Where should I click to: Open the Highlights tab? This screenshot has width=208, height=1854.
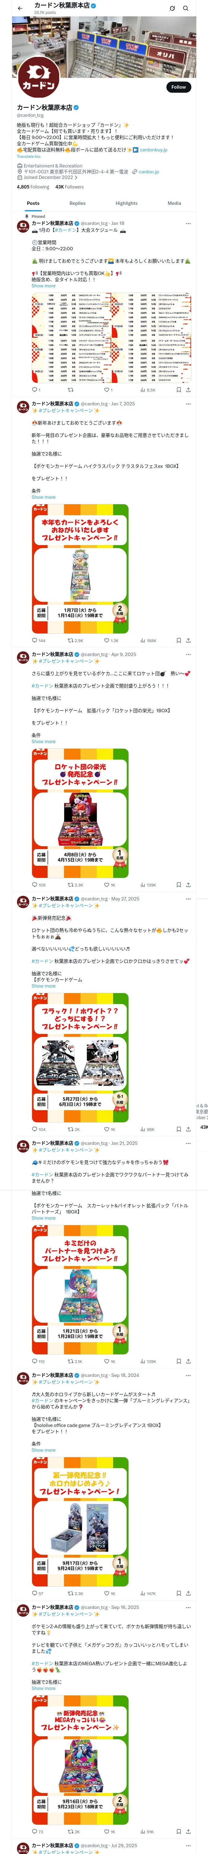point(126,203)
